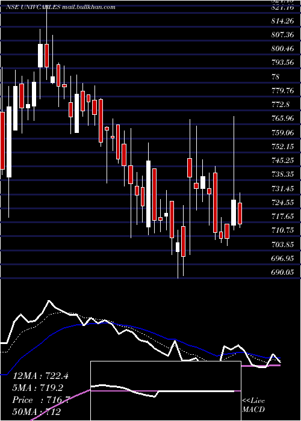Select the 800.46 price axis label
This screenshot has height=421, width=301.
tap(282, 49)
